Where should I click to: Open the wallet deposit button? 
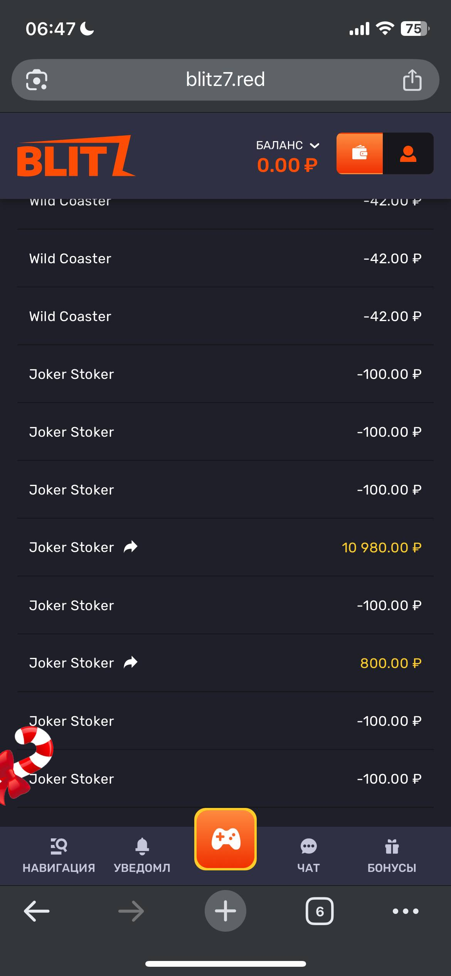[359, 153]
